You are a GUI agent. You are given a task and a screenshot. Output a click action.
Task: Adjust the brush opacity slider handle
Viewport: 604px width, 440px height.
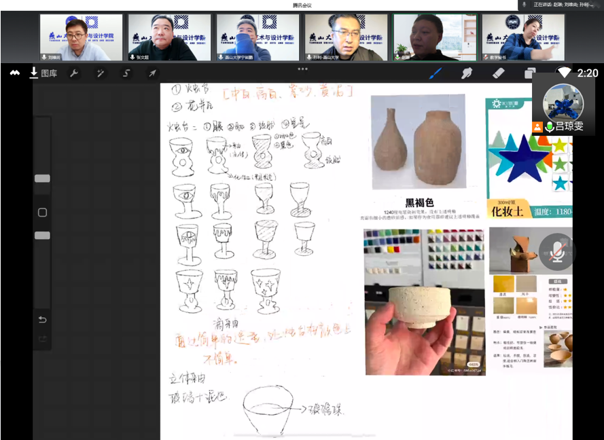click(x=42, y=236)
